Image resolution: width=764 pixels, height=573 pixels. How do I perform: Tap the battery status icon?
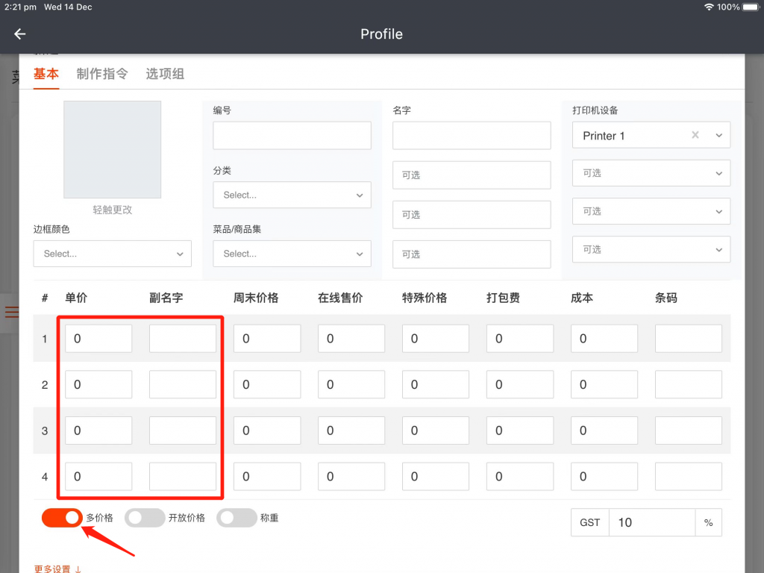point(751,7)
